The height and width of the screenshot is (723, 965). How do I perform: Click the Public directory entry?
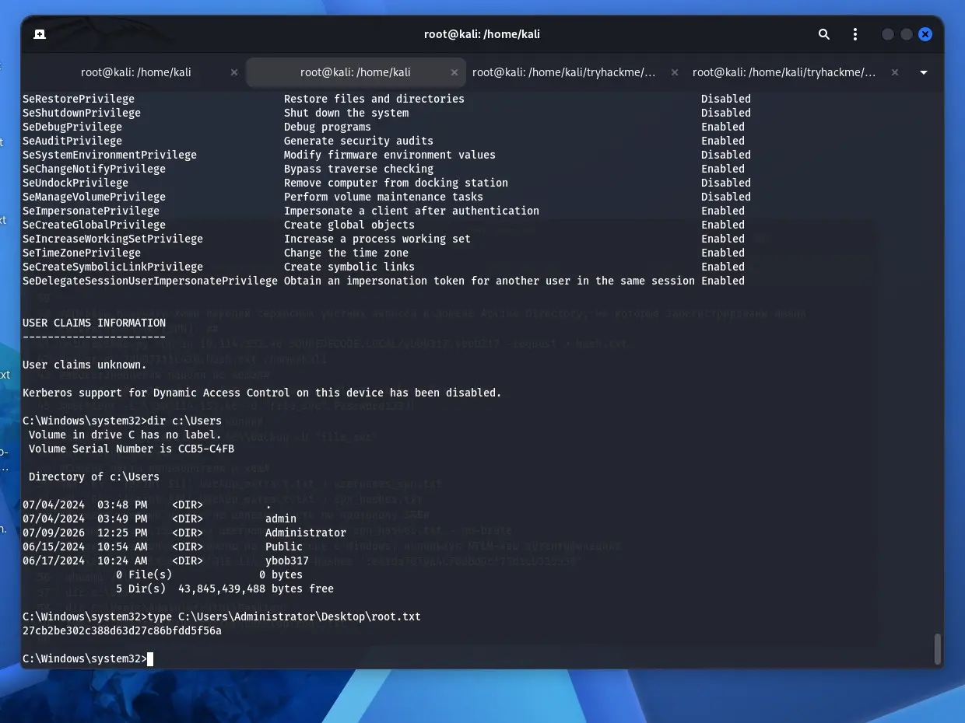(284, 547)
